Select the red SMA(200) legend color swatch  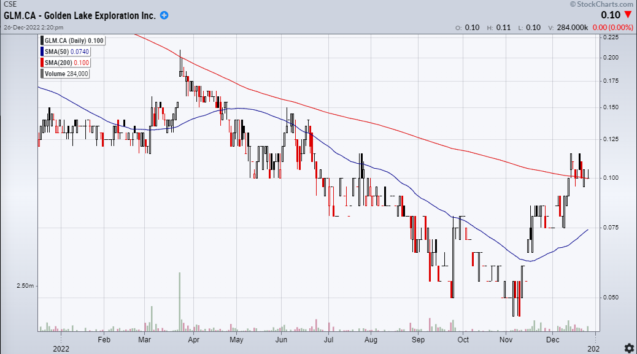[x=42, y=63]
